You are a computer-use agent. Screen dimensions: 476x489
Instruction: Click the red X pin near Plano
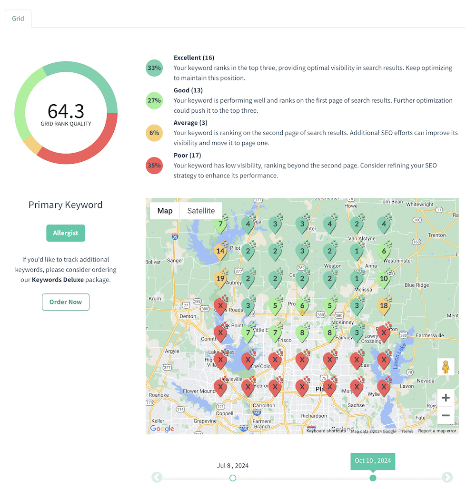329,386
